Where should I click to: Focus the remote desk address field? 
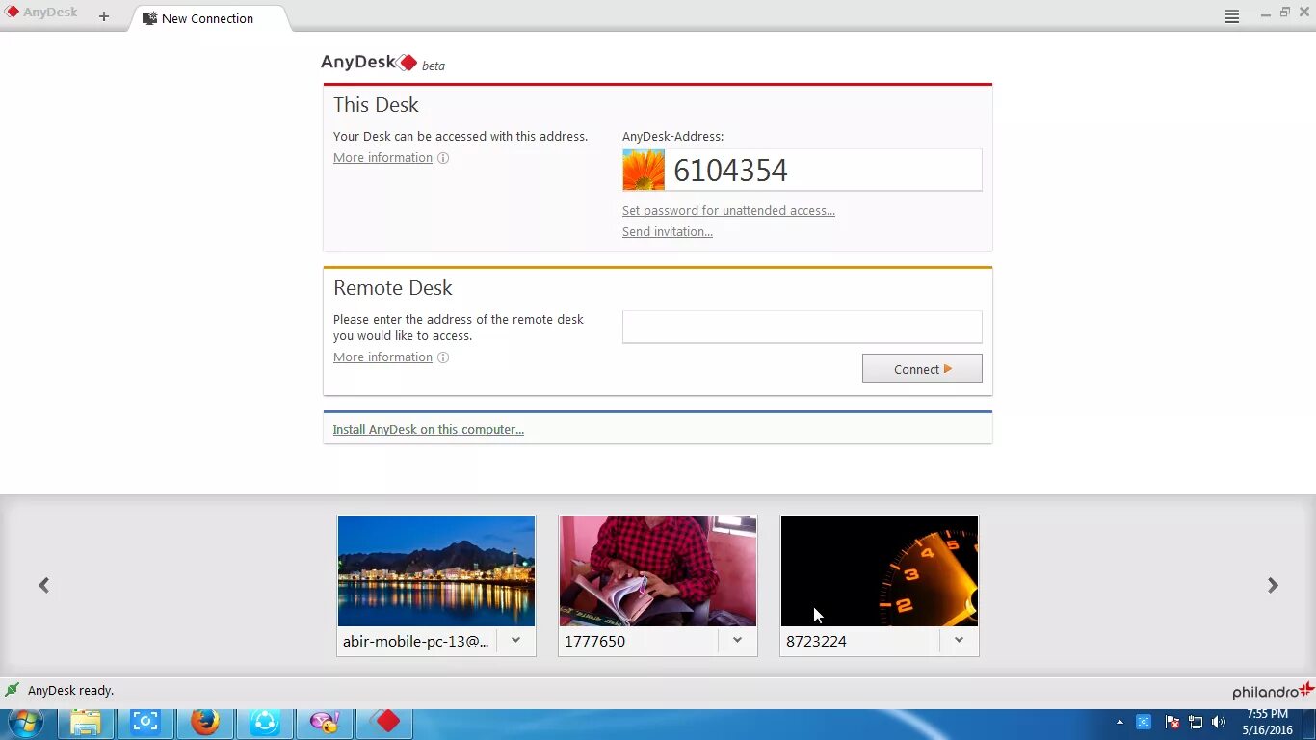click(x=802, y=327)
